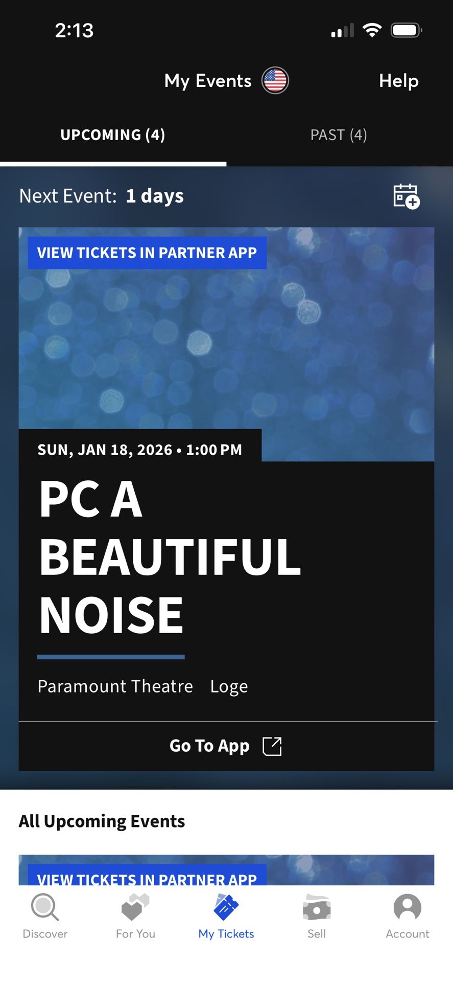Tap View Tickets in Partner App badge

[147, 253]
